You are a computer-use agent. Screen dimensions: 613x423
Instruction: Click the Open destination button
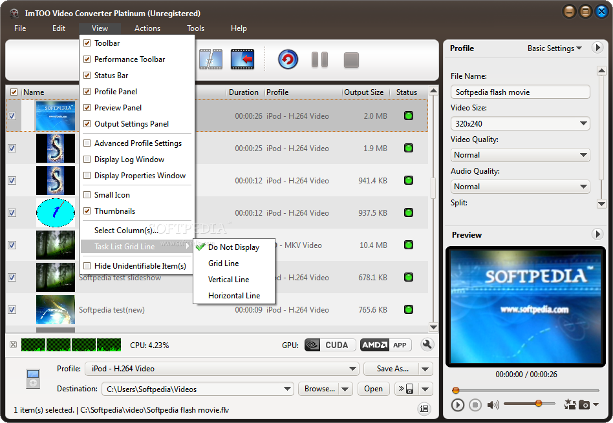click(x=373, y=389)
